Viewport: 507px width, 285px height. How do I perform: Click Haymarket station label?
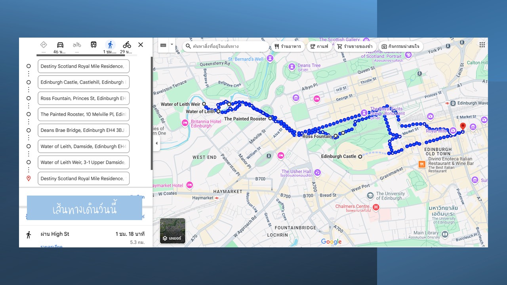click(x=203, y=198)
